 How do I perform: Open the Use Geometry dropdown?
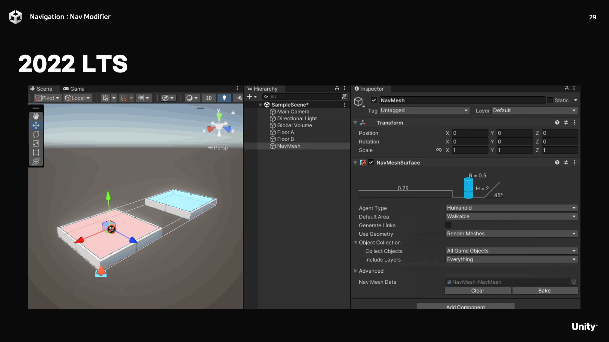click(x=511, y=234)
